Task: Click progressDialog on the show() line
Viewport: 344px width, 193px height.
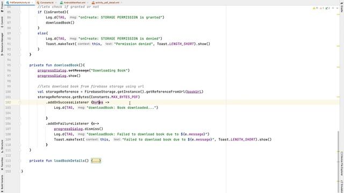Action: click(52, 76)
